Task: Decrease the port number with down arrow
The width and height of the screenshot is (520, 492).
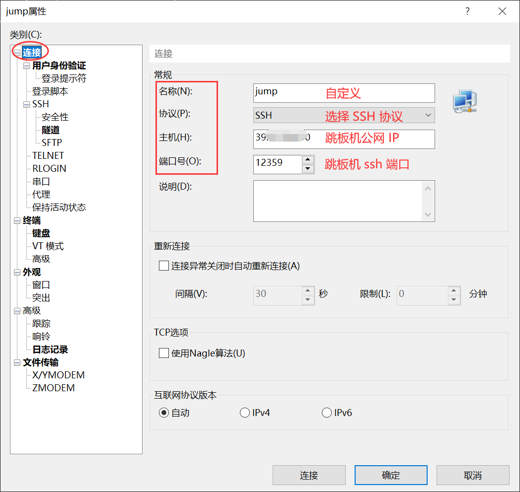Action: pyautogui.click(x=308, y=169)
